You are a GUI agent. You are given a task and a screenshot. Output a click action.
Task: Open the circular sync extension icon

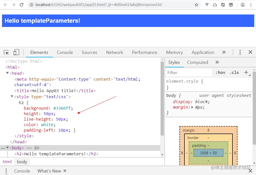[223, 5]
